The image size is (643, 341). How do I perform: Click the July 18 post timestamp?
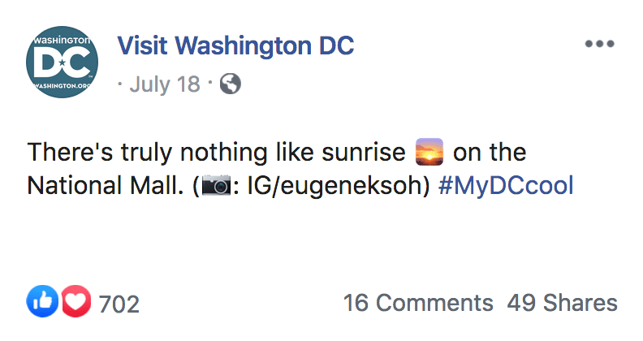click(164, 84)
